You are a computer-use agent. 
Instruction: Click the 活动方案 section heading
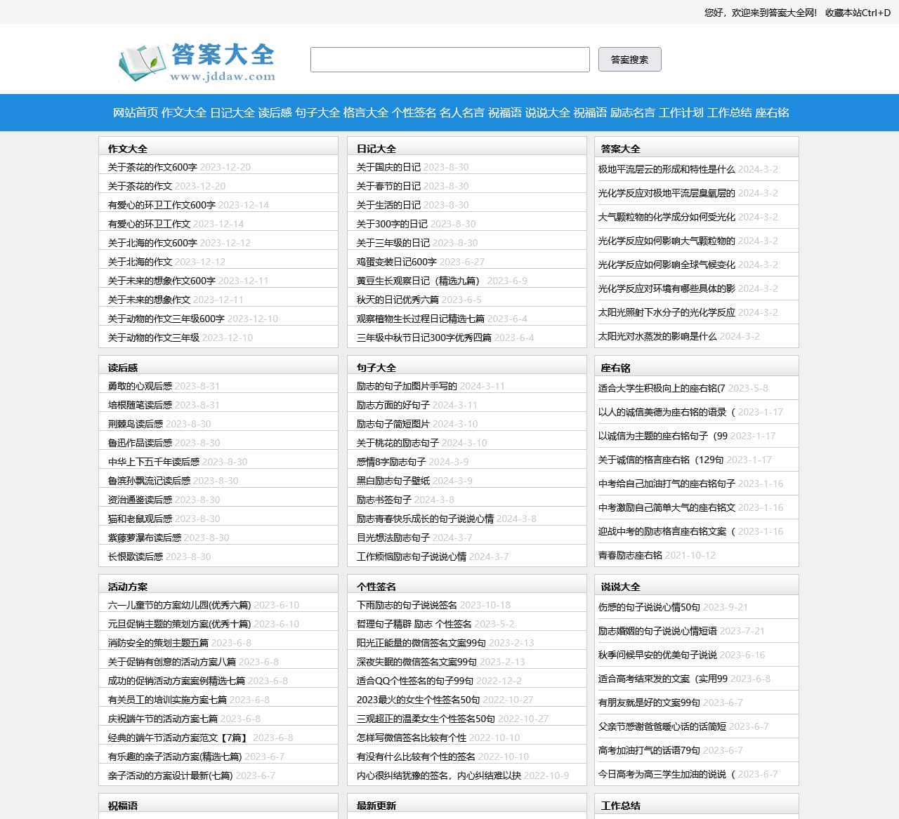coord(128,587)
